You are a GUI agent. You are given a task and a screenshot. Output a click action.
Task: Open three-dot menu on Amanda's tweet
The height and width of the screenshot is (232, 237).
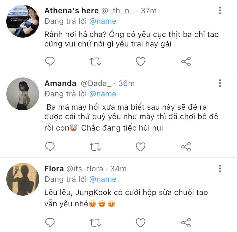220,83
